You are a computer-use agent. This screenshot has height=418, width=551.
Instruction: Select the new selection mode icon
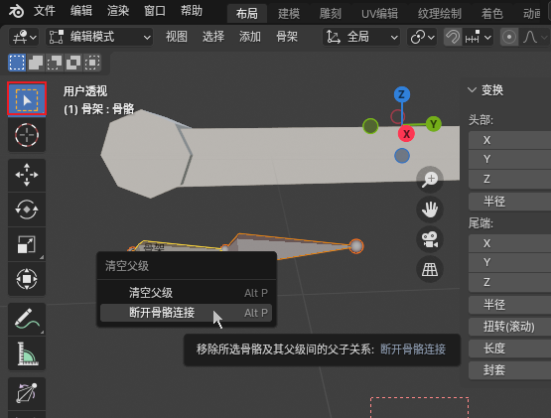[x=17, y=63]
